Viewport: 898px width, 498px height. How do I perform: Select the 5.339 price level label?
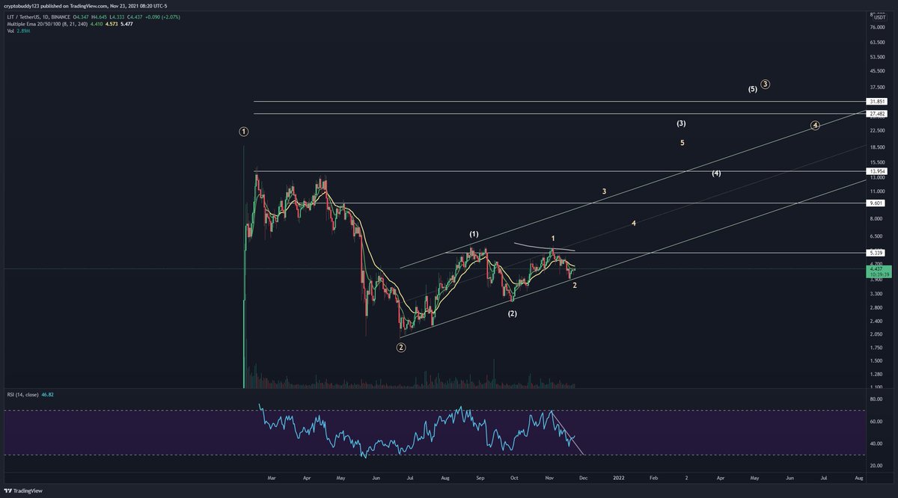[x=876, y=253]
